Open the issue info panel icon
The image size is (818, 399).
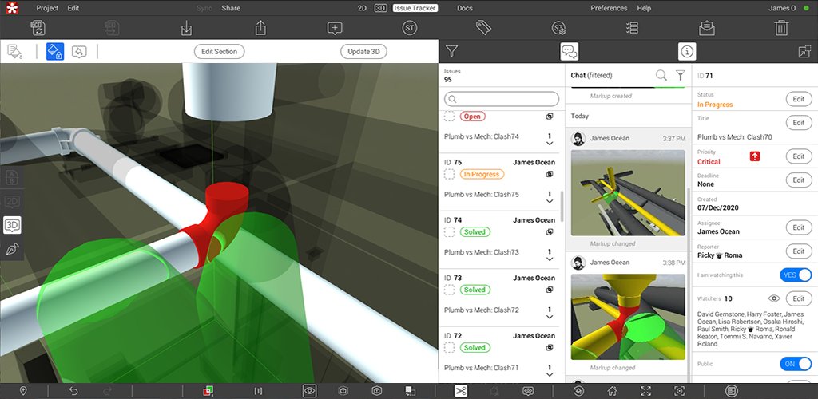tap(686, 52)
